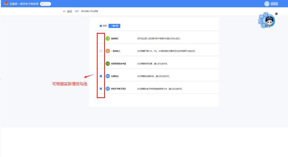
Task: Click the tax bureau emblem logo
Action: (x=6, y=4)
